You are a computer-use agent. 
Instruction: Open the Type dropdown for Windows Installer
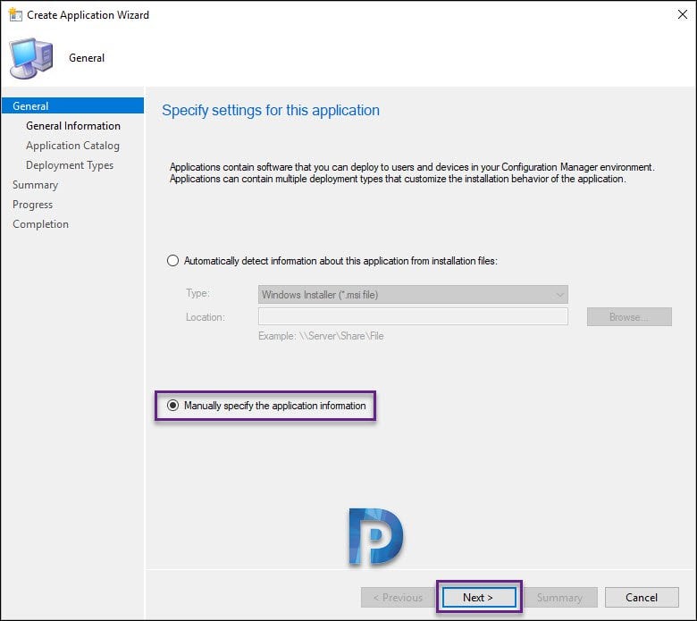(x=413, y=294)
